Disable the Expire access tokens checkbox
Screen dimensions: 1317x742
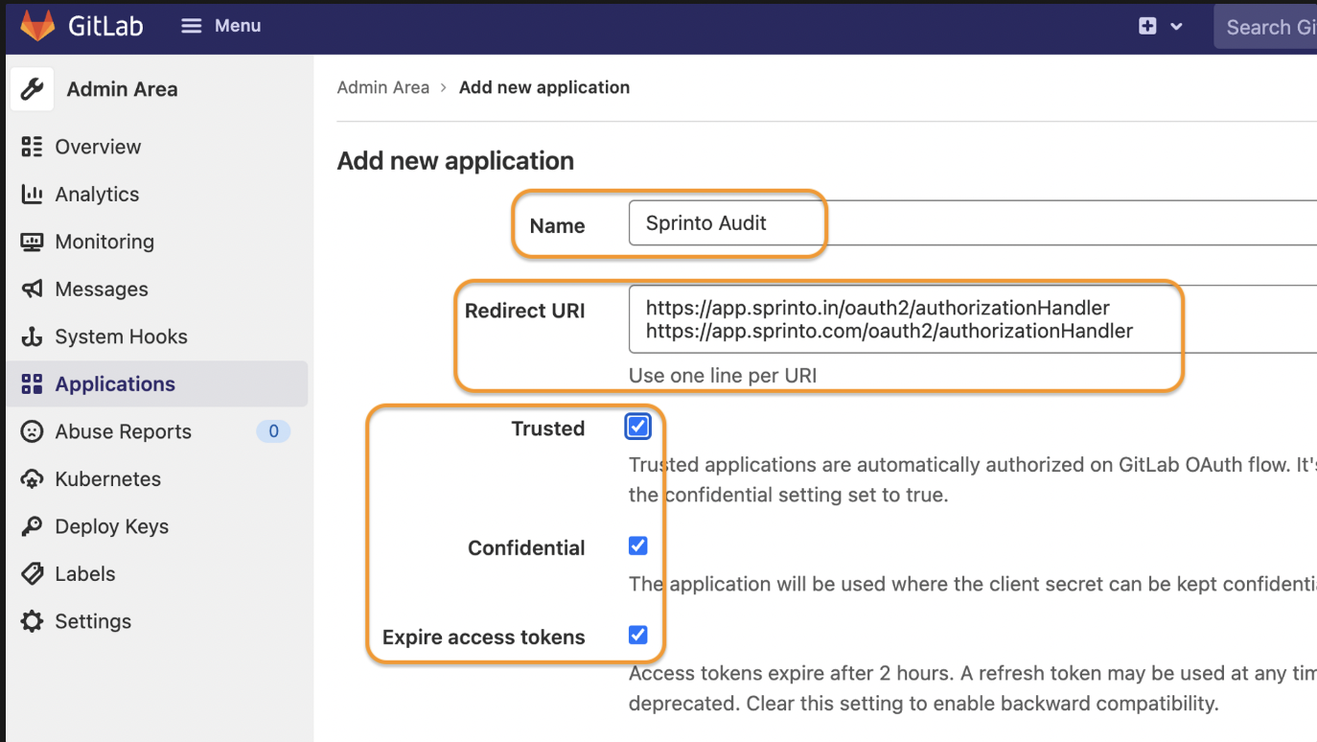click(637, 636)
